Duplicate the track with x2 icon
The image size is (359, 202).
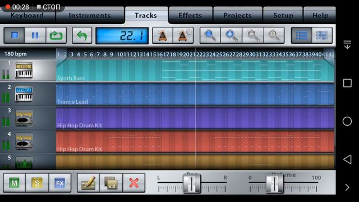(x=111, y=183)
